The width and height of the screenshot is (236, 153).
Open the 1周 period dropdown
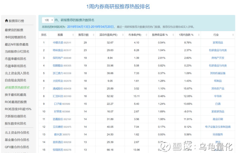pyautogui.click(x=48, y=20)
